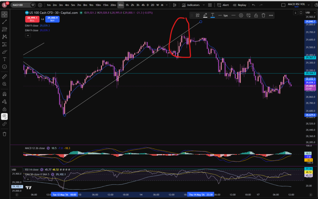Delete the selected trend line
Image resolution: width=318 pixels, height=199 pixels.
point(263,15)
